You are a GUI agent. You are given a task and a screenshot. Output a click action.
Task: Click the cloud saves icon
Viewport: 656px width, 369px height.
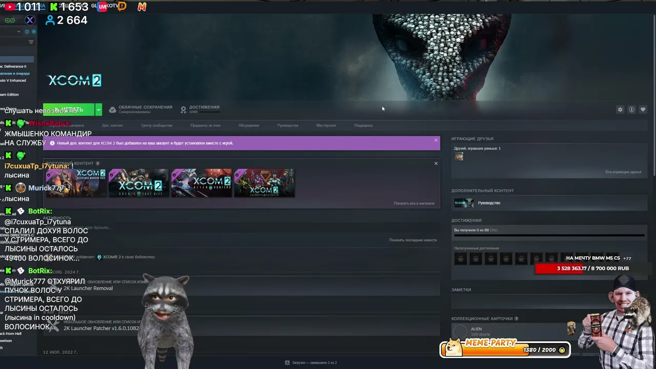pyautogui.click(x=112, y=110)
